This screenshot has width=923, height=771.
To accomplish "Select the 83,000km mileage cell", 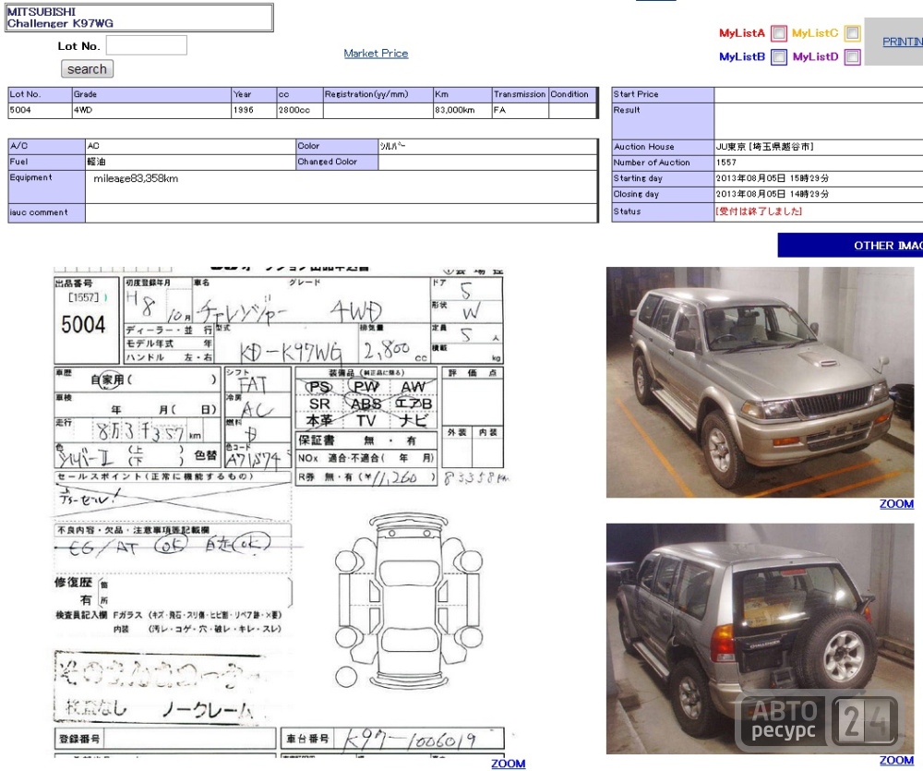I will coord(462,110).
